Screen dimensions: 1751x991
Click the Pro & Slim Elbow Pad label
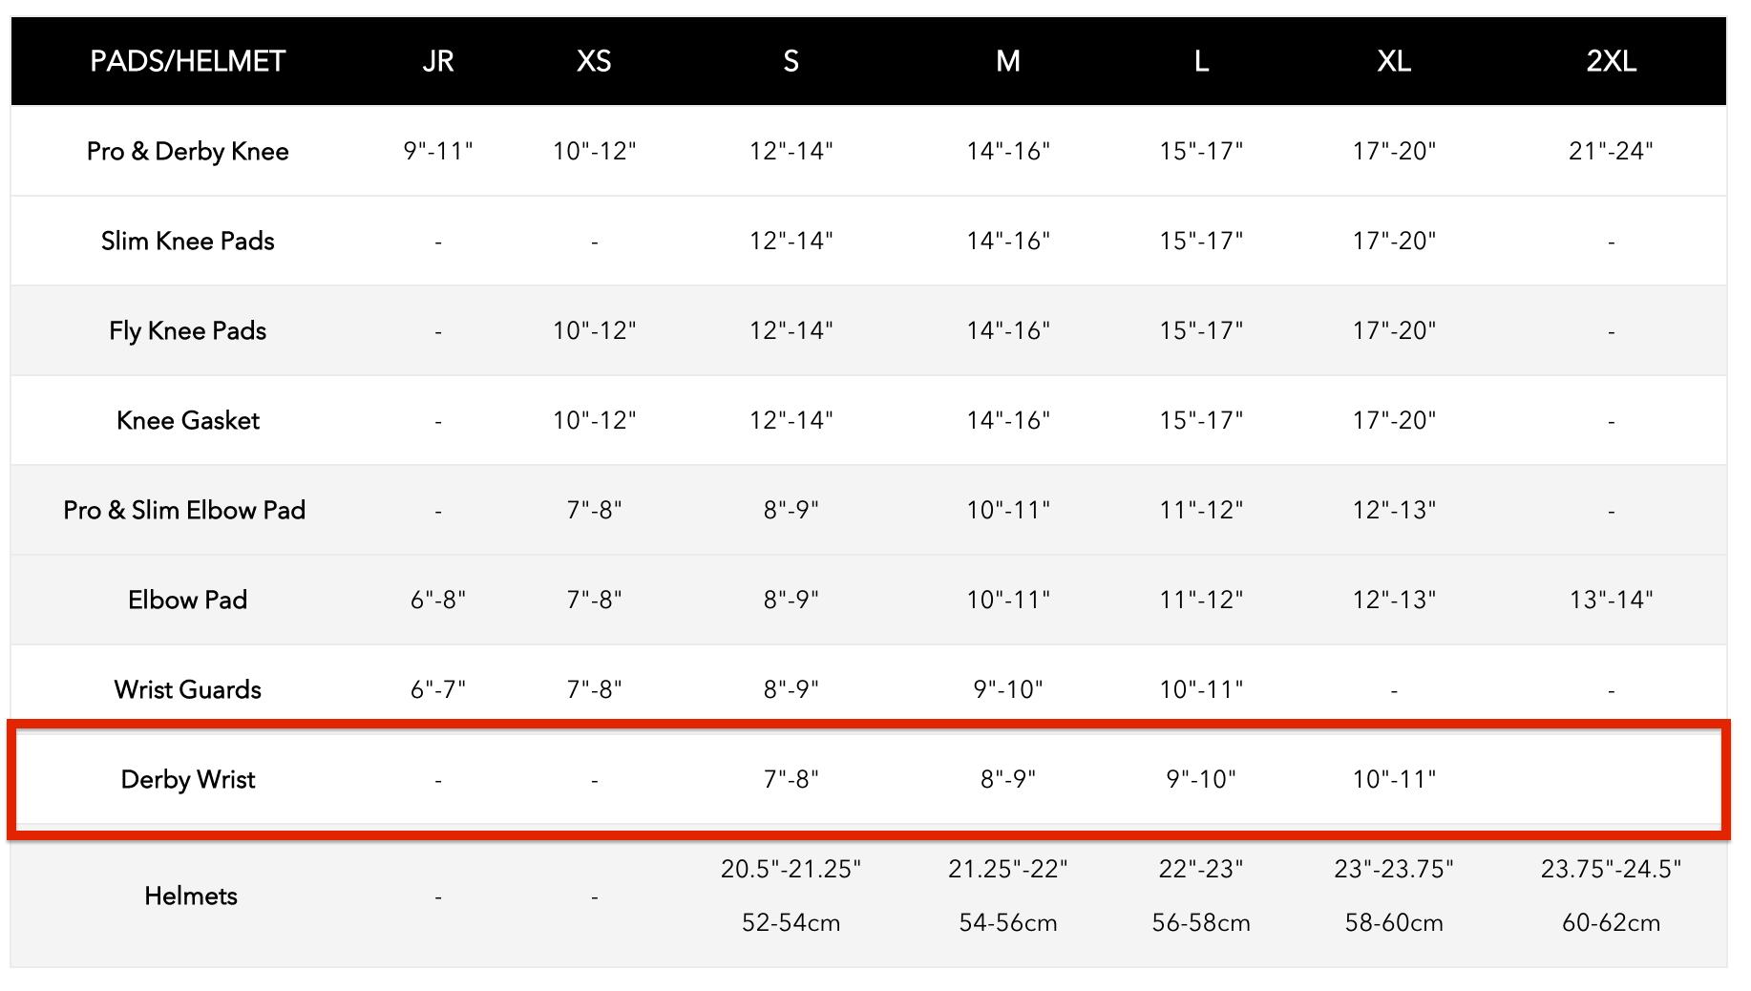point(184,510)
